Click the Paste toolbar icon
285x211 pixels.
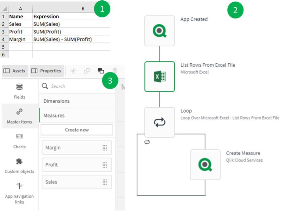[101, 71]
